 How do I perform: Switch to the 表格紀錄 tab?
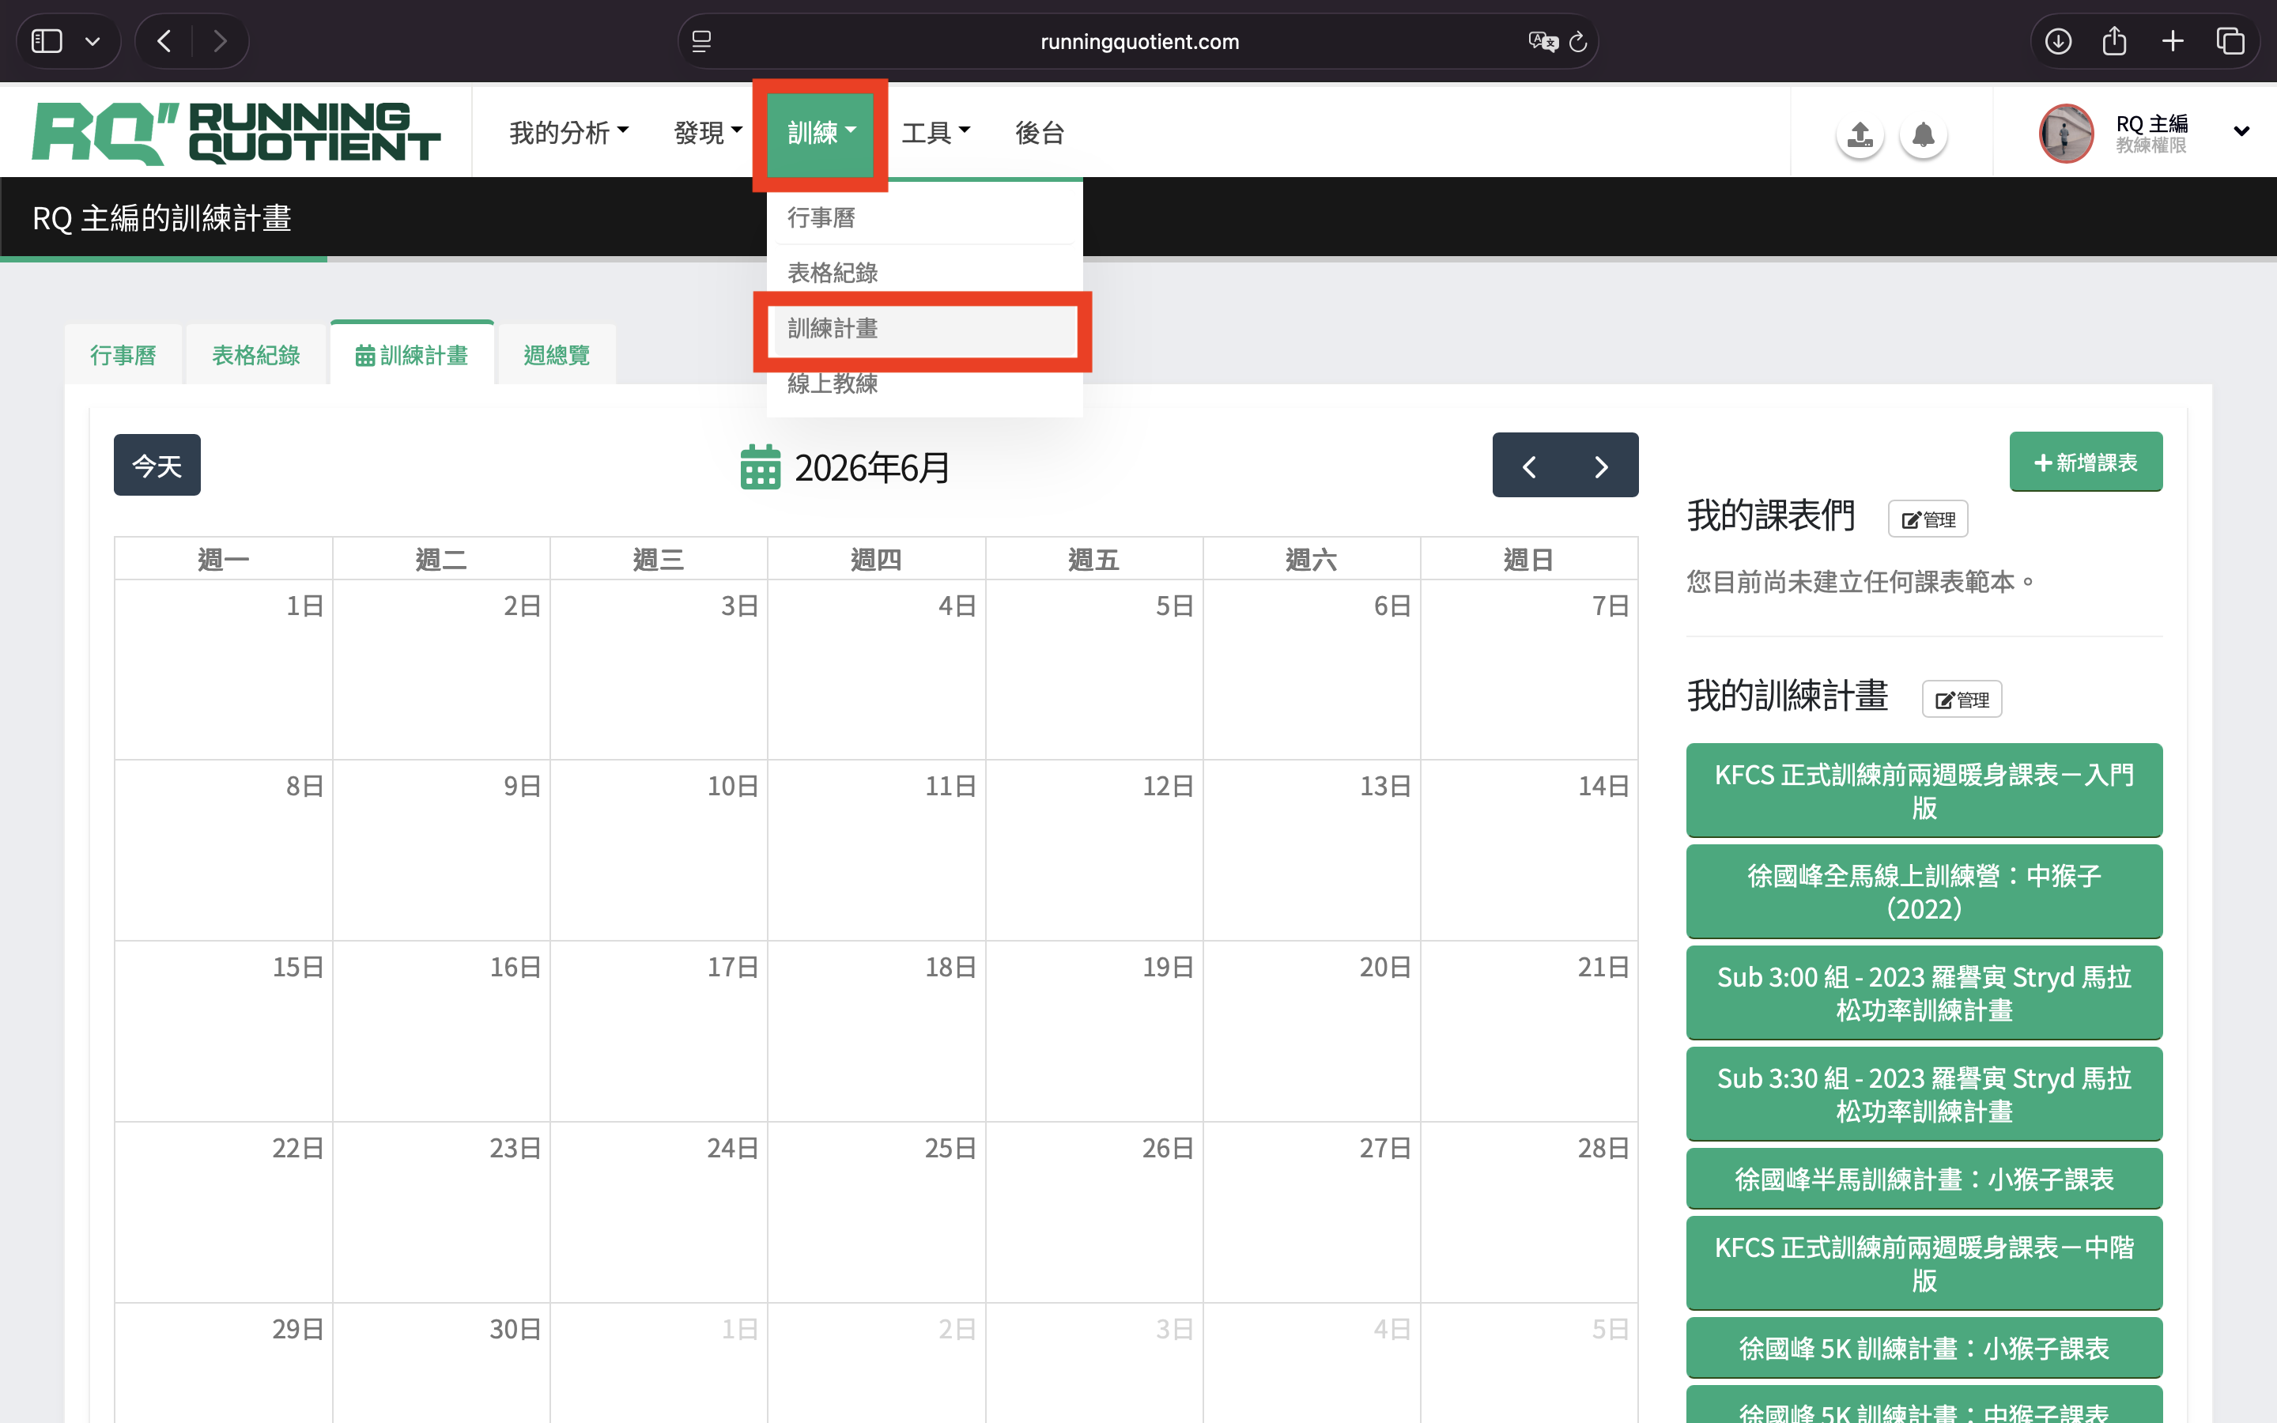click(x=255, y=355)
